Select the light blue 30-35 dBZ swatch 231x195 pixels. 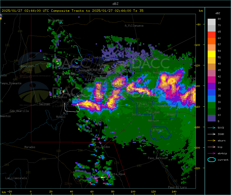211,99
